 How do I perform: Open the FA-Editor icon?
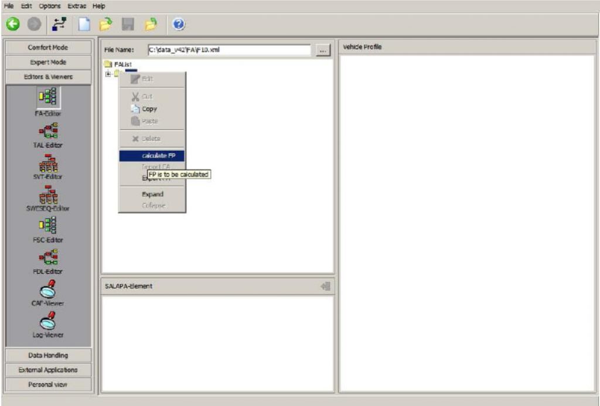48,97
